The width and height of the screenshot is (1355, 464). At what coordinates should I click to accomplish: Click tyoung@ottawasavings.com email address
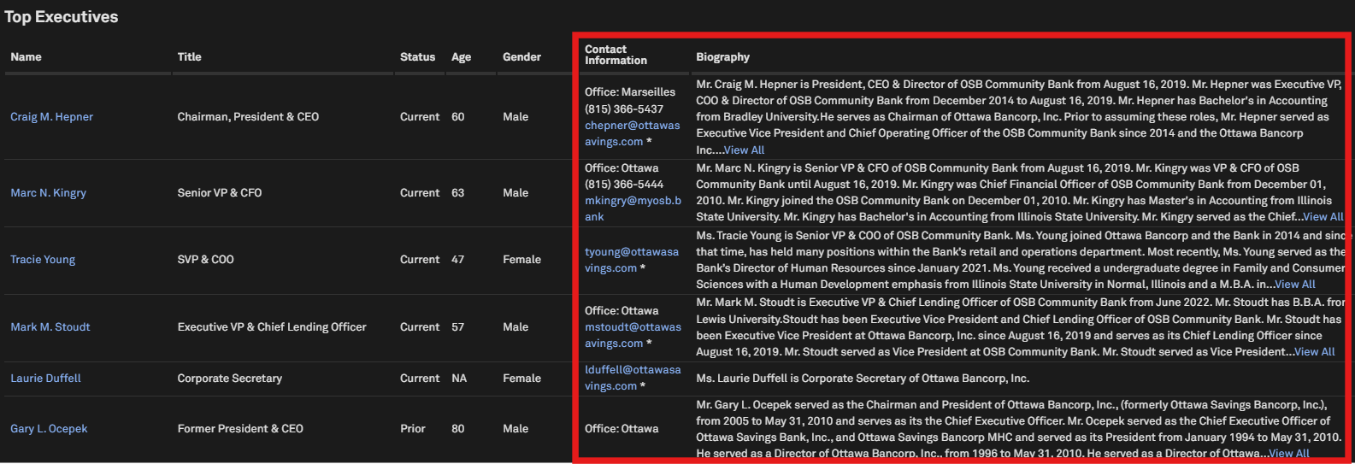point(631,252)
